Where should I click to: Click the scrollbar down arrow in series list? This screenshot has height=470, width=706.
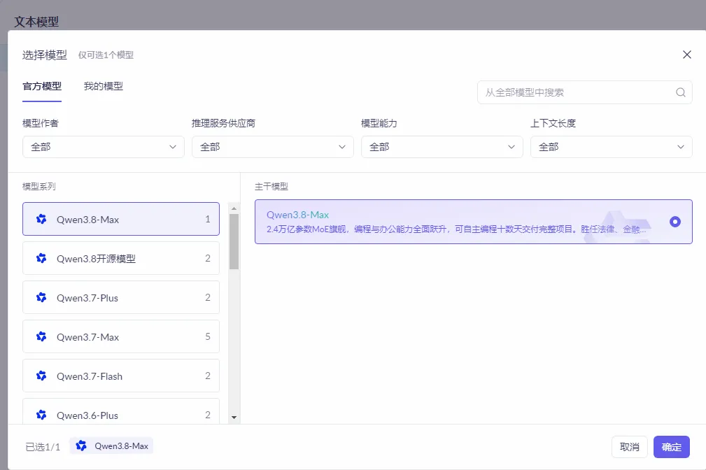[234, 418]
